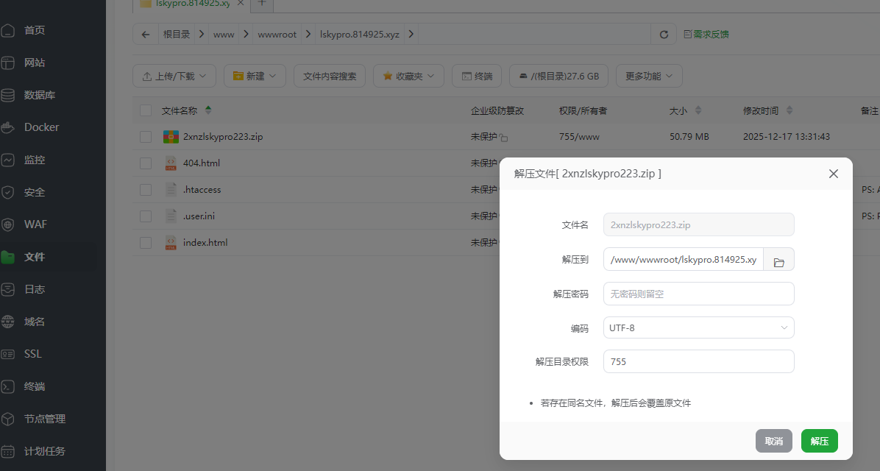Screen dimensions: 880x471
Task: Open the UTF-8 encoding dropdown
Action: point(698,327)
